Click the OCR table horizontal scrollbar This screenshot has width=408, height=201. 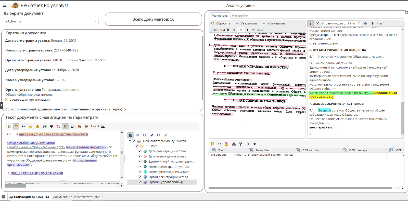point(300,188)
